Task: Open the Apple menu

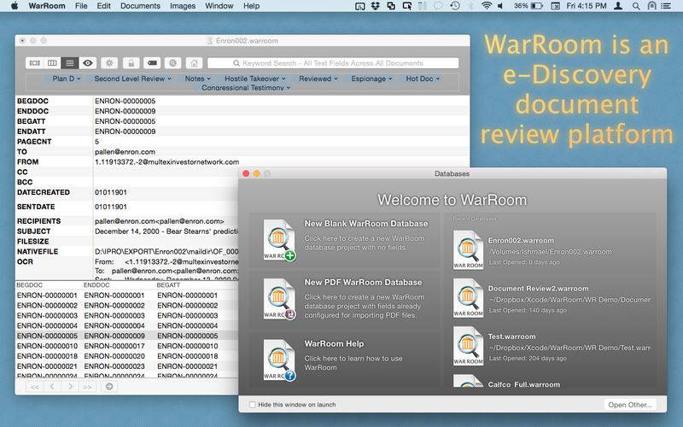Action: 15,6
